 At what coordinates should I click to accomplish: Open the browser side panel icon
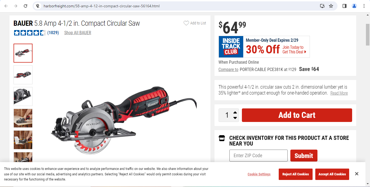(x=345, y=6)
